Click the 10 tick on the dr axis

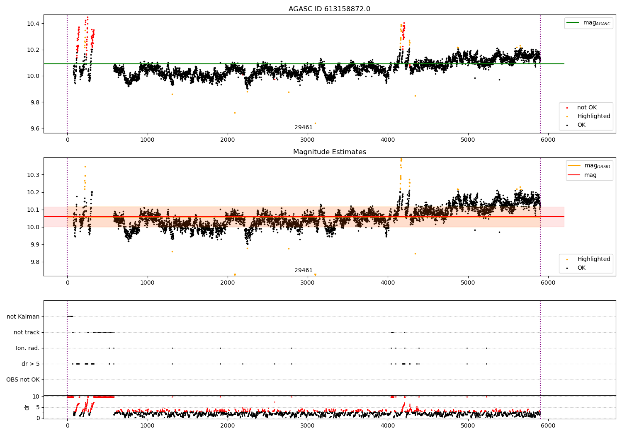[36, 396]
